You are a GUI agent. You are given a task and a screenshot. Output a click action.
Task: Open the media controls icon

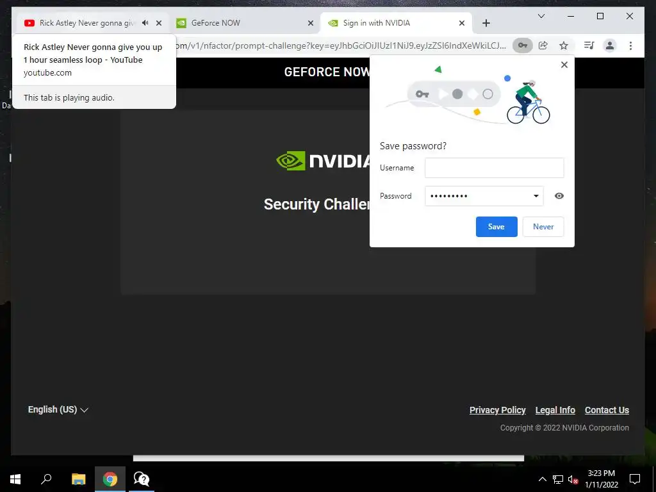pyautogui.click(x=589, y=45)
